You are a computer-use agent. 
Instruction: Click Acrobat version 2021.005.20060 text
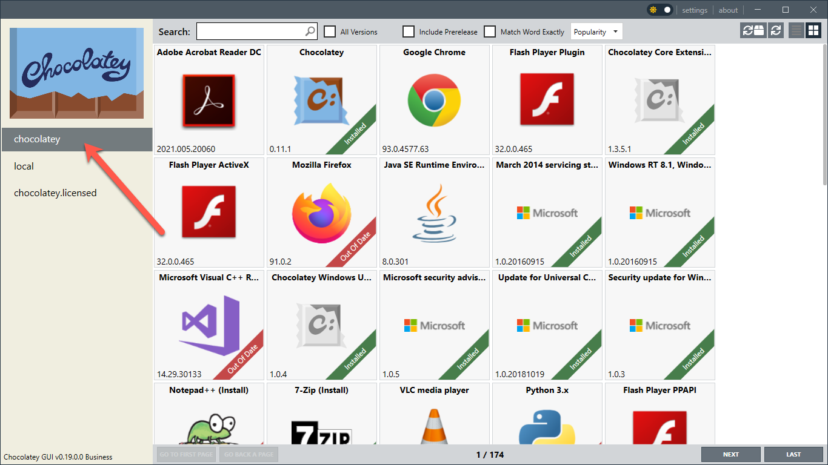coord(186,149)
